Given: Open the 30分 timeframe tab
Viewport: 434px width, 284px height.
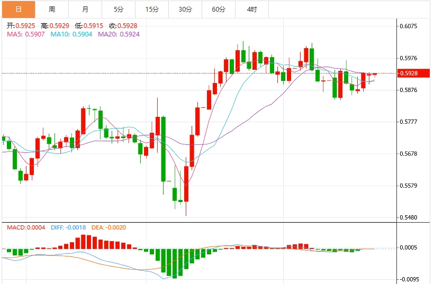Looking at the screenshot, I should [185, 10].
